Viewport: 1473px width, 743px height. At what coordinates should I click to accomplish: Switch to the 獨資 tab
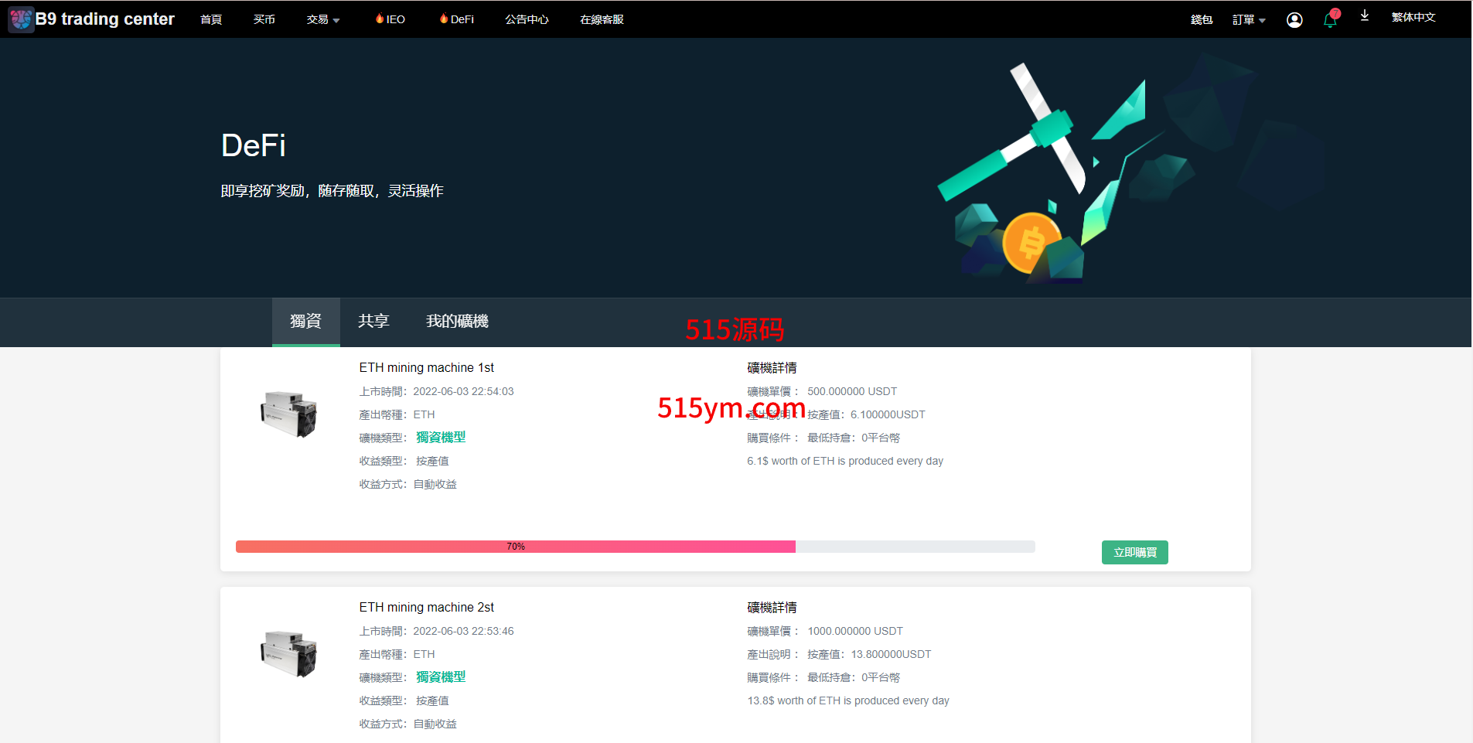point(305,321)
